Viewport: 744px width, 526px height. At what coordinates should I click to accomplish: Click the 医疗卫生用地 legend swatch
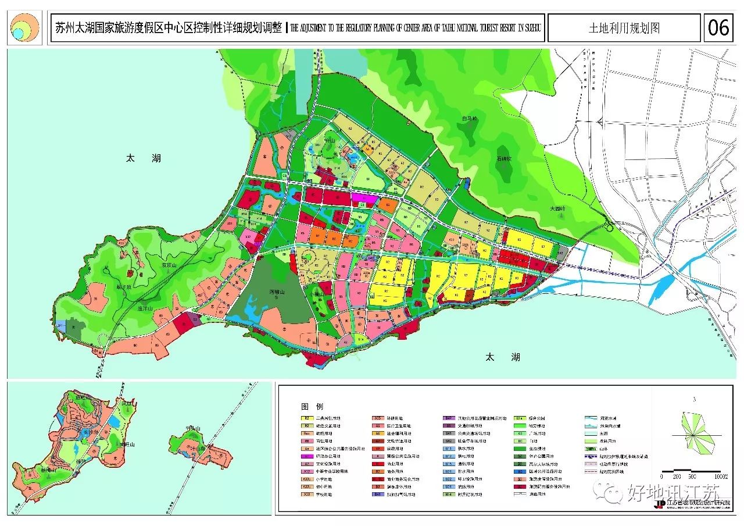pos(378,426)
